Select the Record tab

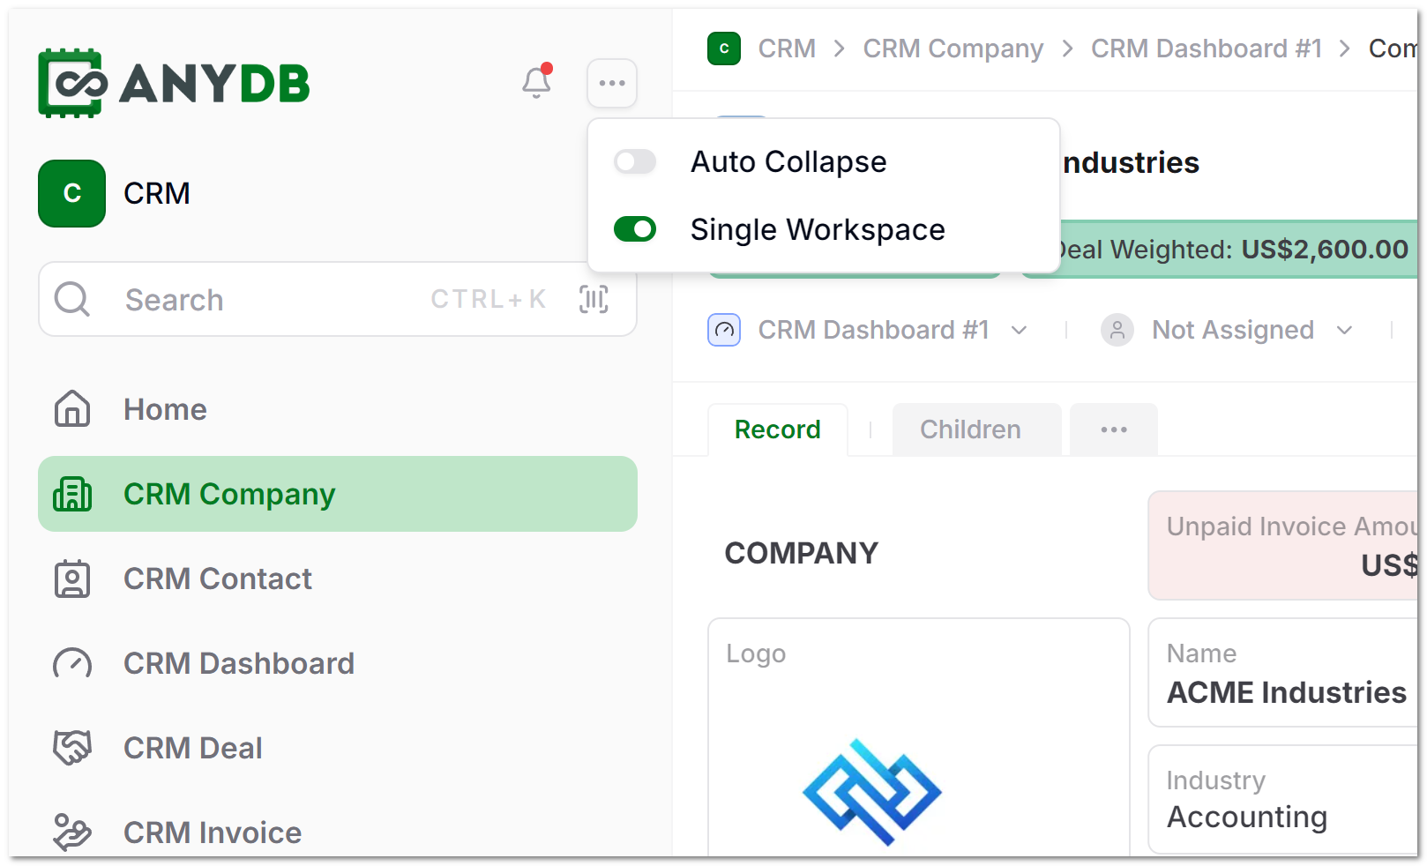[778, 429]
